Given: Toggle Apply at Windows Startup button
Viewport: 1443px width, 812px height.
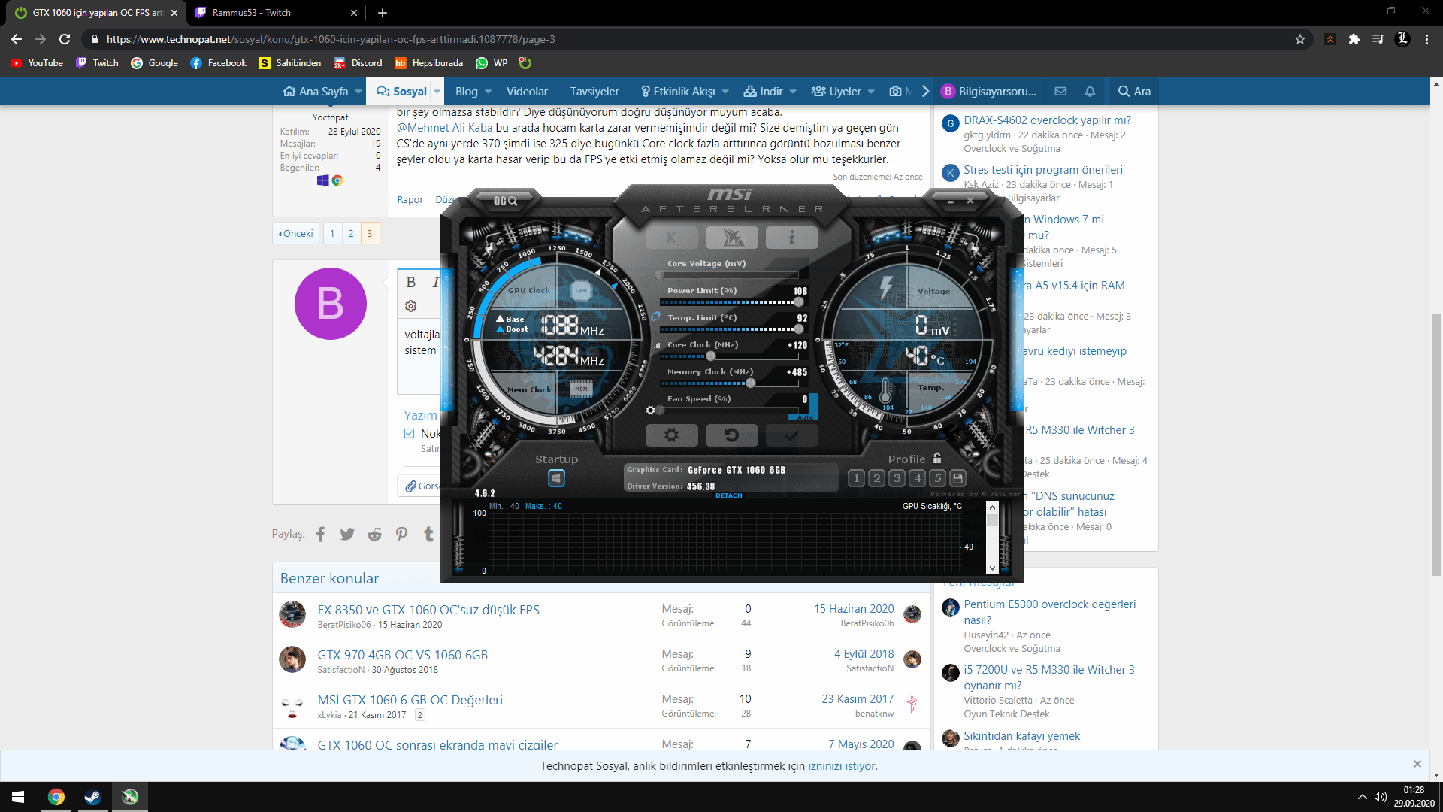Looking at the screenshot, I should point(556,478).
